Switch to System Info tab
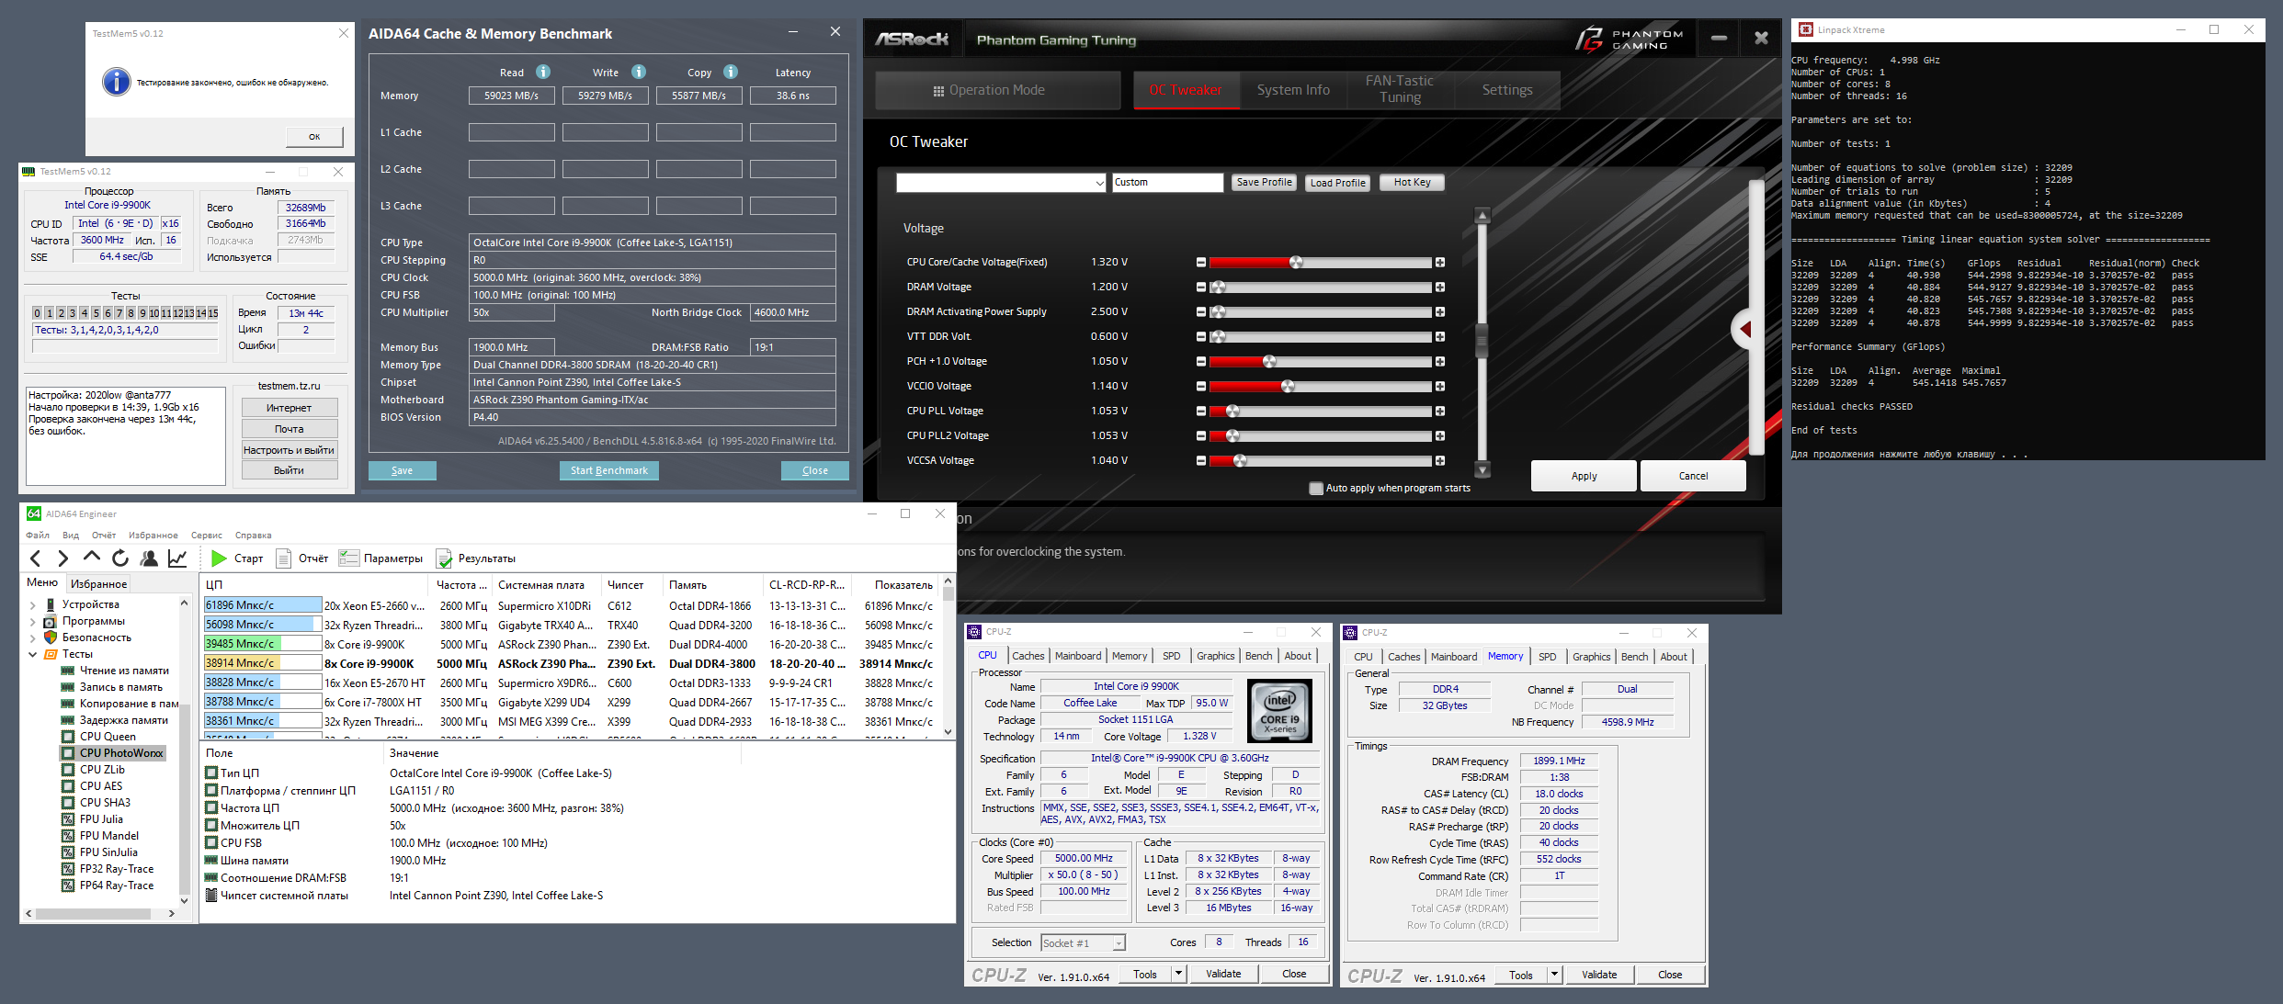This screenshot has width=2283, height=1004. click(1292, 90)
